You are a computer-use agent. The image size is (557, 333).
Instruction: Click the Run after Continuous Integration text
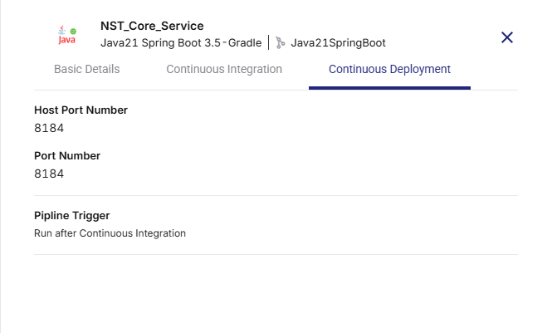pos(110,233)
